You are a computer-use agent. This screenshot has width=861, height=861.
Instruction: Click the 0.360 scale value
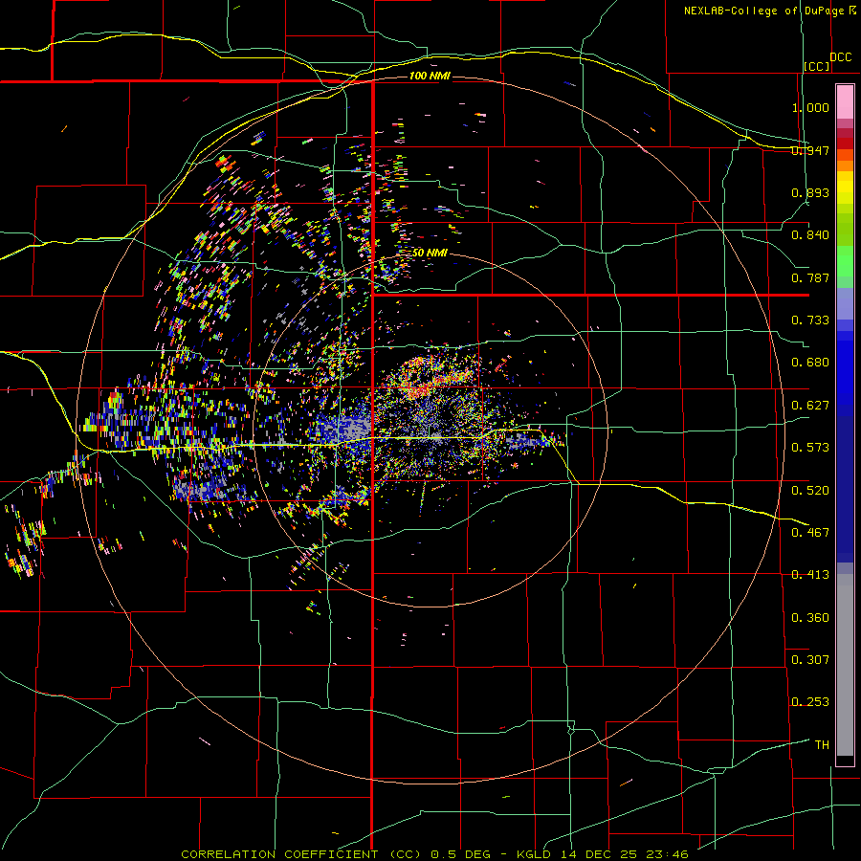tap(810, 618)
